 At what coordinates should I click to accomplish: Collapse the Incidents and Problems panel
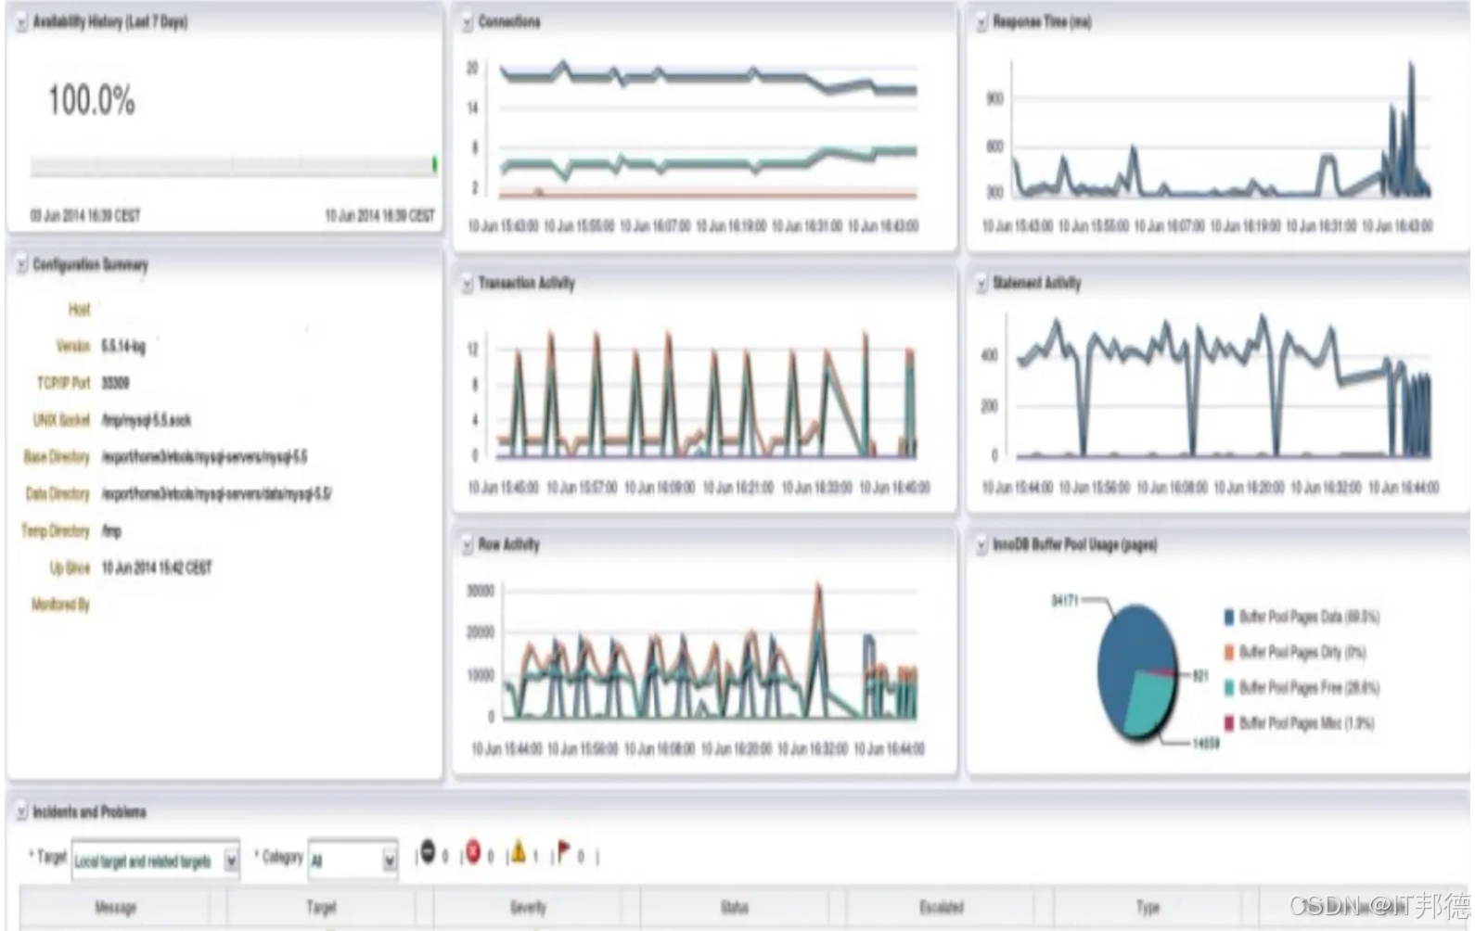pos(21,813)
